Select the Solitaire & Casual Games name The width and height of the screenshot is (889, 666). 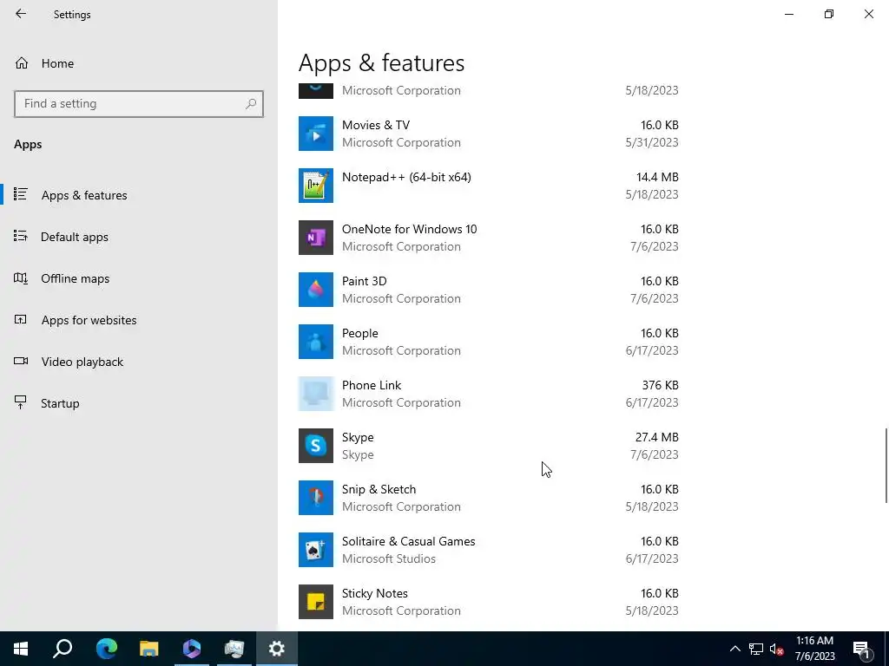[x=408, y=541]
